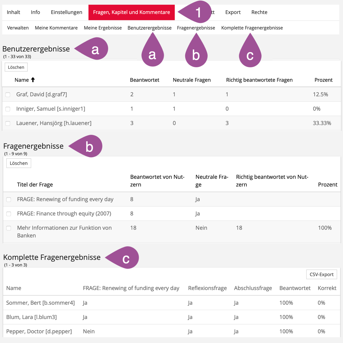Open Komplette Fragenergebnisse subtab

click(x=252, y=28)
